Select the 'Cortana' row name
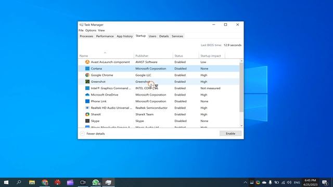Screen dimensions: 333x187 (96, 69)
